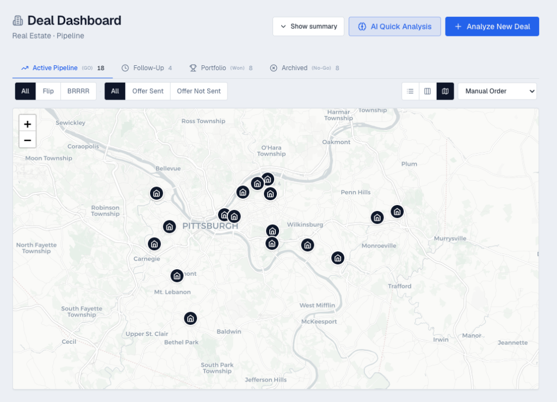Click Analyze New Deal button
Viewport: 557px width, 402px height.
click(x=492, y=27)
